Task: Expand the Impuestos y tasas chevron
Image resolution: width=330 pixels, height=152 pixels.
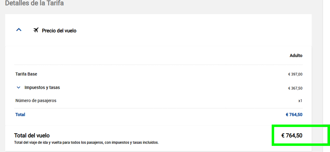Action: 18,87
